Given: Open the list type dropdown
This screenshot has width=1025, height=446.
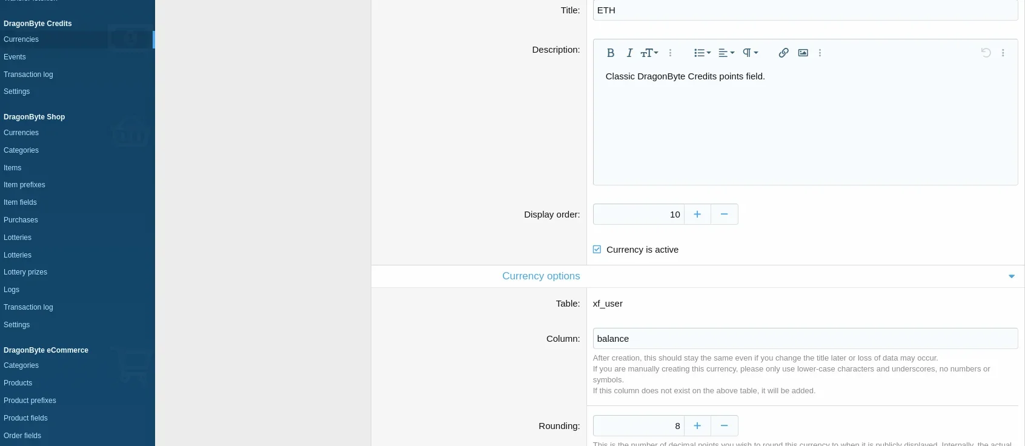Looking at the screenshot, I should 702,53.
